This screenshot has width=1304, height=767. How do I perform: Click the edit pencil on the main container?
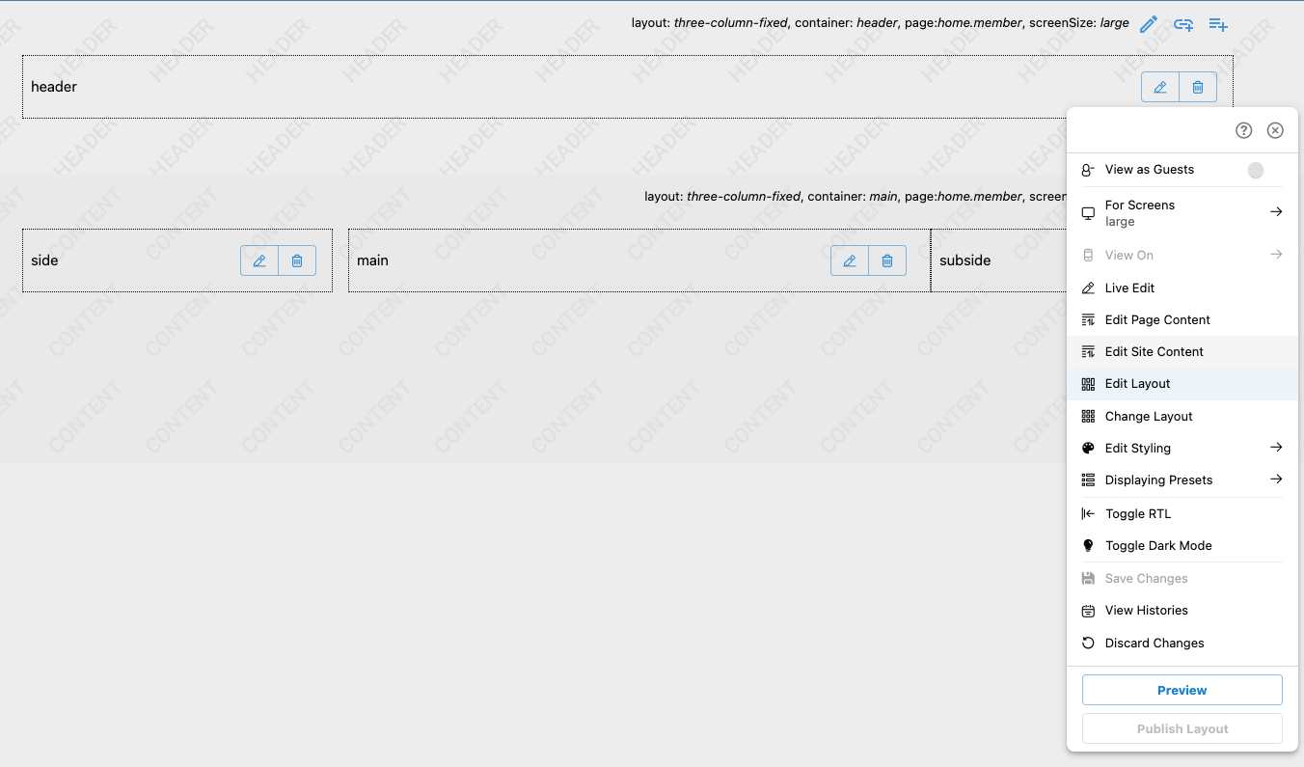pos(849,260)
